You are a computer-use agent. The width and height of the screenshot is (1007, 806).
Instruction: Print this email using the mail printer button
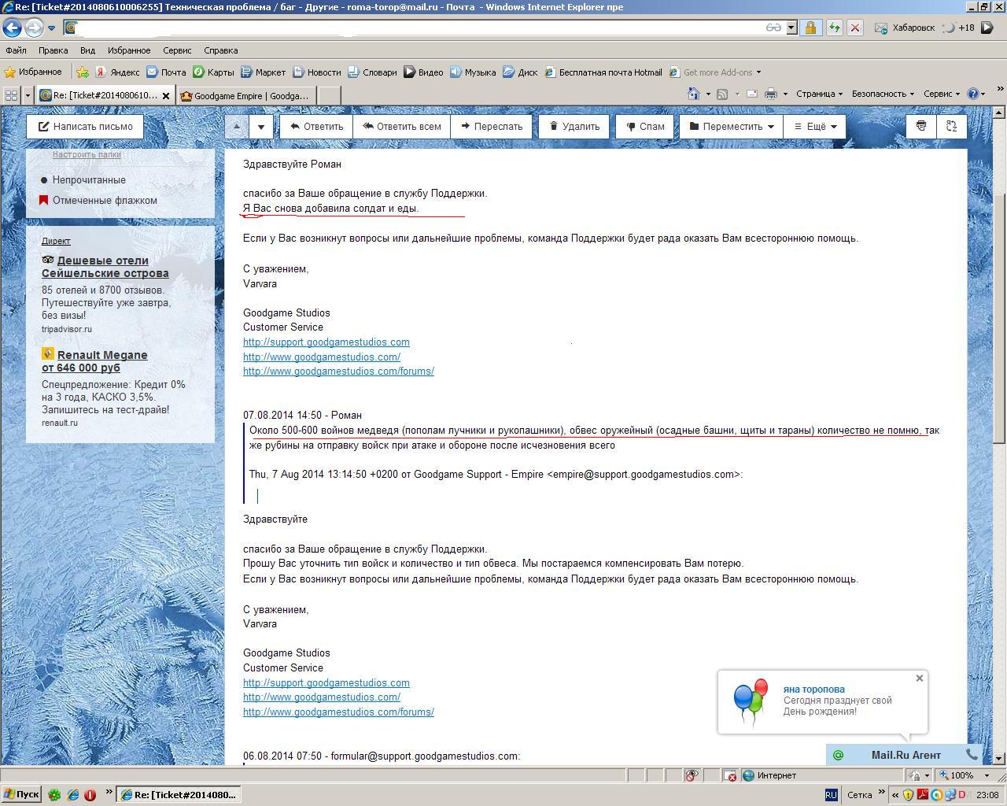pos(921,126)
